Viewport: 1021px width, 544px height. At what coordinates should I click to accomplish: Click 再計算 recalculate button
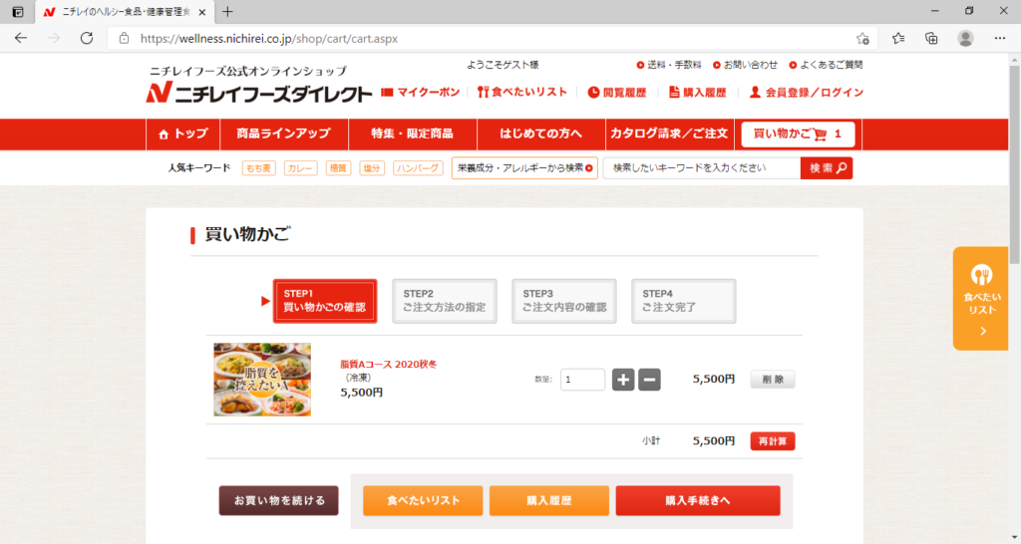coord(773,441)
